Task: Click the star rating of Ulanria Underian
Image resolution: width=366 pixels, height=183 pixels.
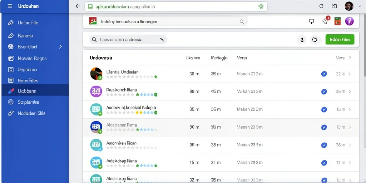Action: point(132,77)
